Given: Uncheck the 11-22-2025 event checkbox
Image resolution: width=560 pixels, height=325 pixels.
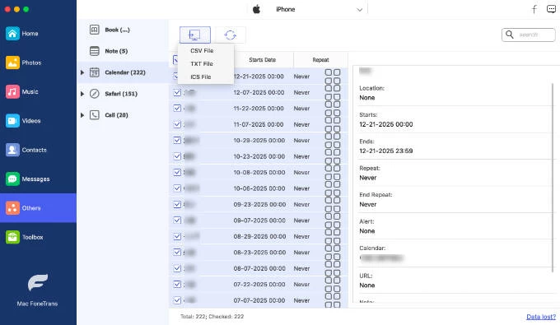Looking at the screenshot, I should pos(177,108).
